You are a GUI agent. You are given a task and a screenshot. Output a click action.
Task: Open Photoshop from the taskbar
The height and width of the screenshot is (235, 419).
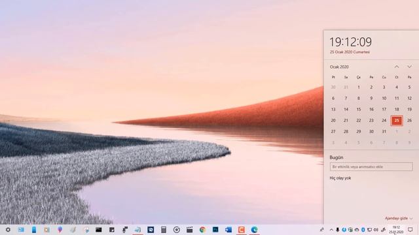(215, 230)
